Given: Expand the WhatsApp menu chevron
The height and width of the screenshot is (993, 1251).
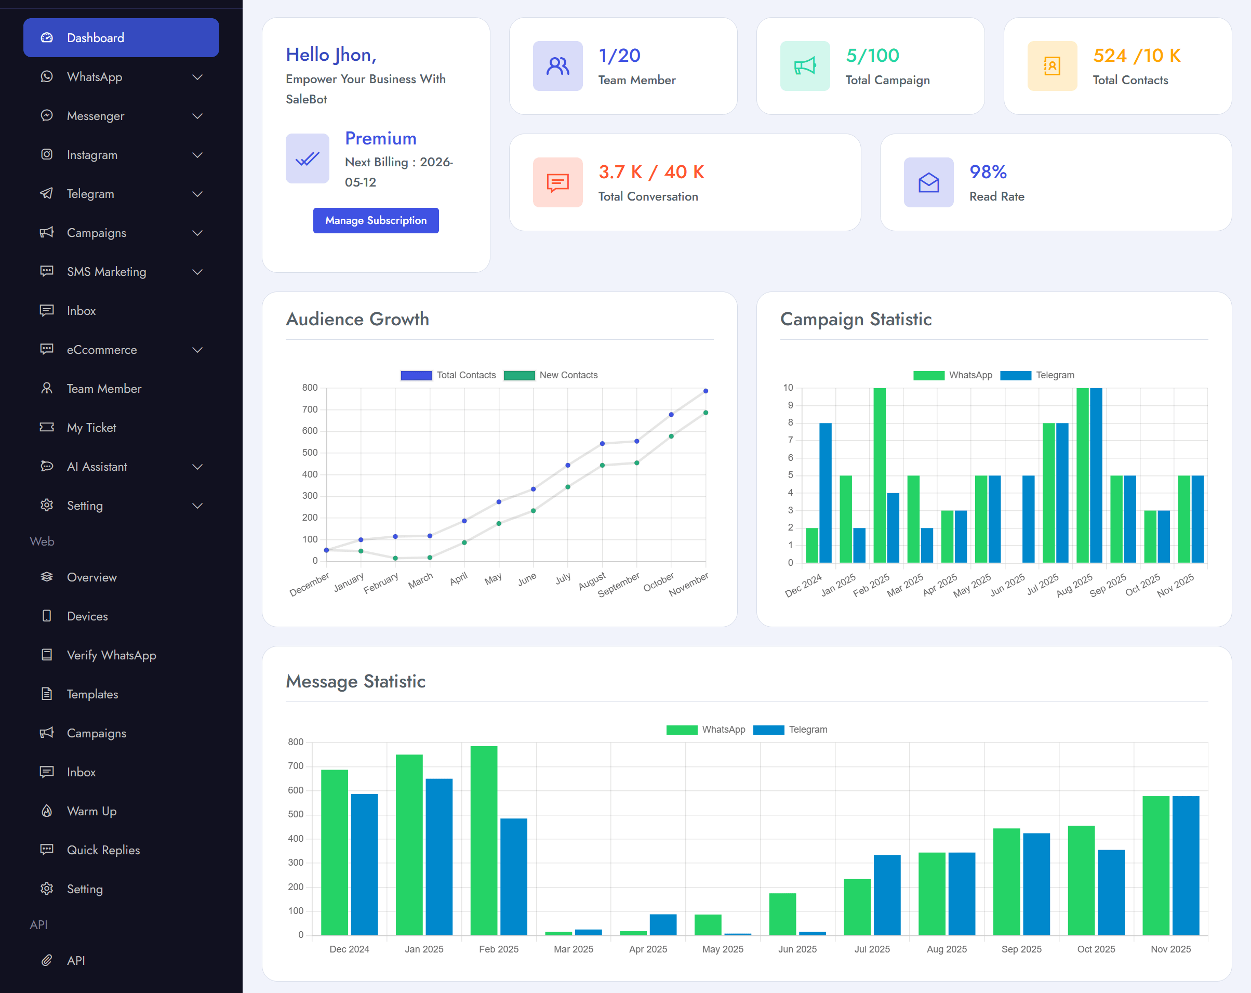Looking at the screenshot, I should pyautogui.click(x=197, y=77).
